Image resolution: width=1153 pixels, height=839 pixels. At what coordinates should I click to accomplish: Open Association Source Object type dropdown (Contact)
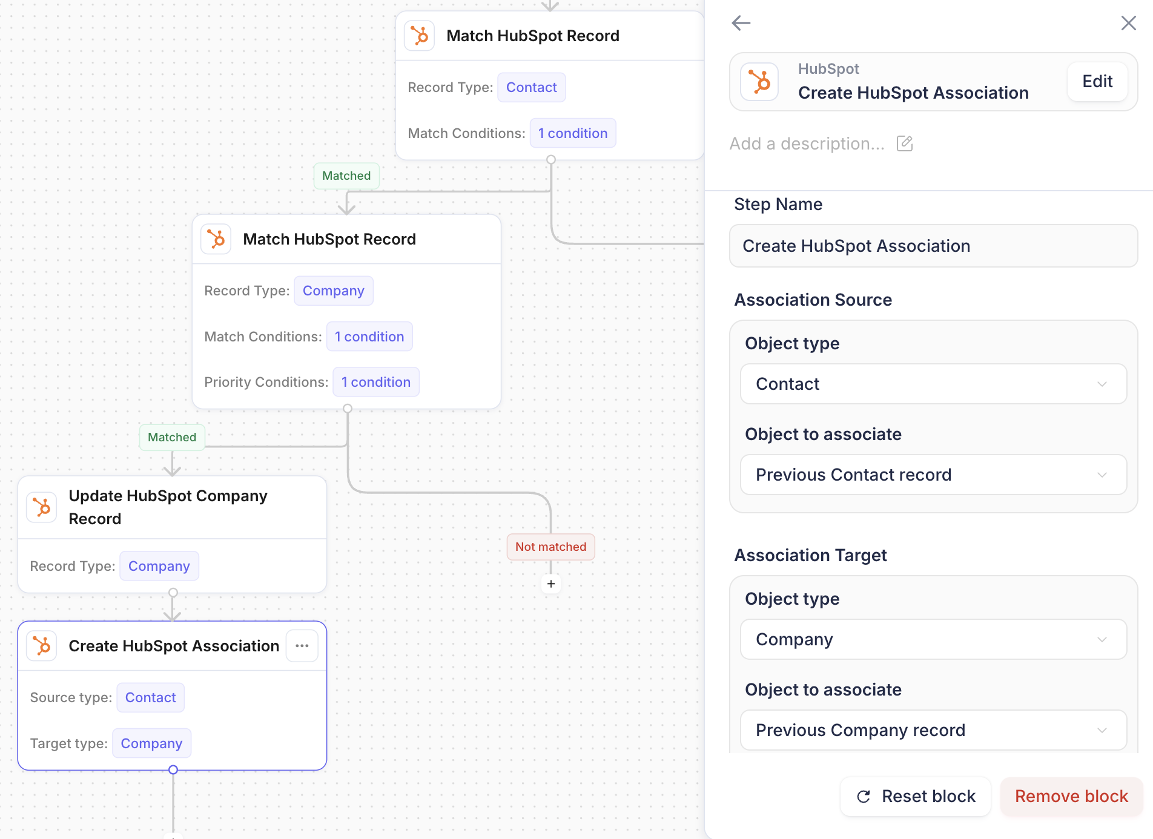coord(933,384)
